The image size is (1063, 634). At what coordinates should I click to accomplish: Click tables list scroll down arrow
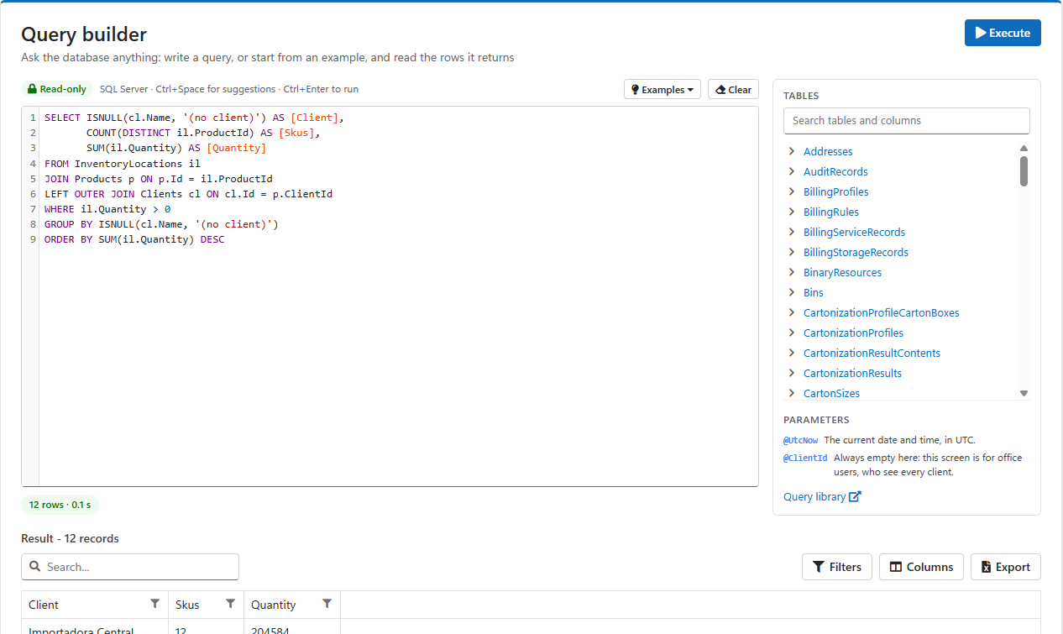[x=1024, y=393]
